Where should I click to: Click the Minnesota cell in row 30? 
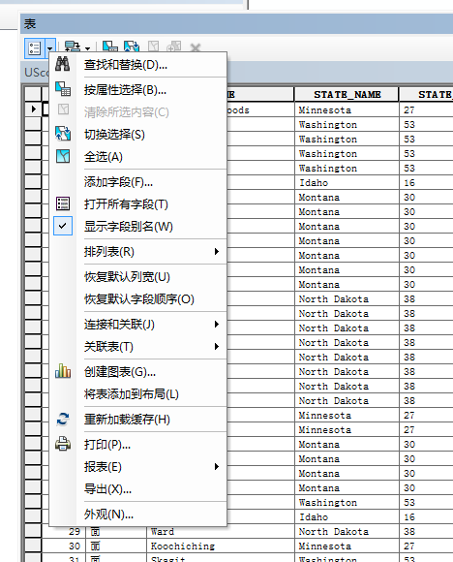pos(347,546)
